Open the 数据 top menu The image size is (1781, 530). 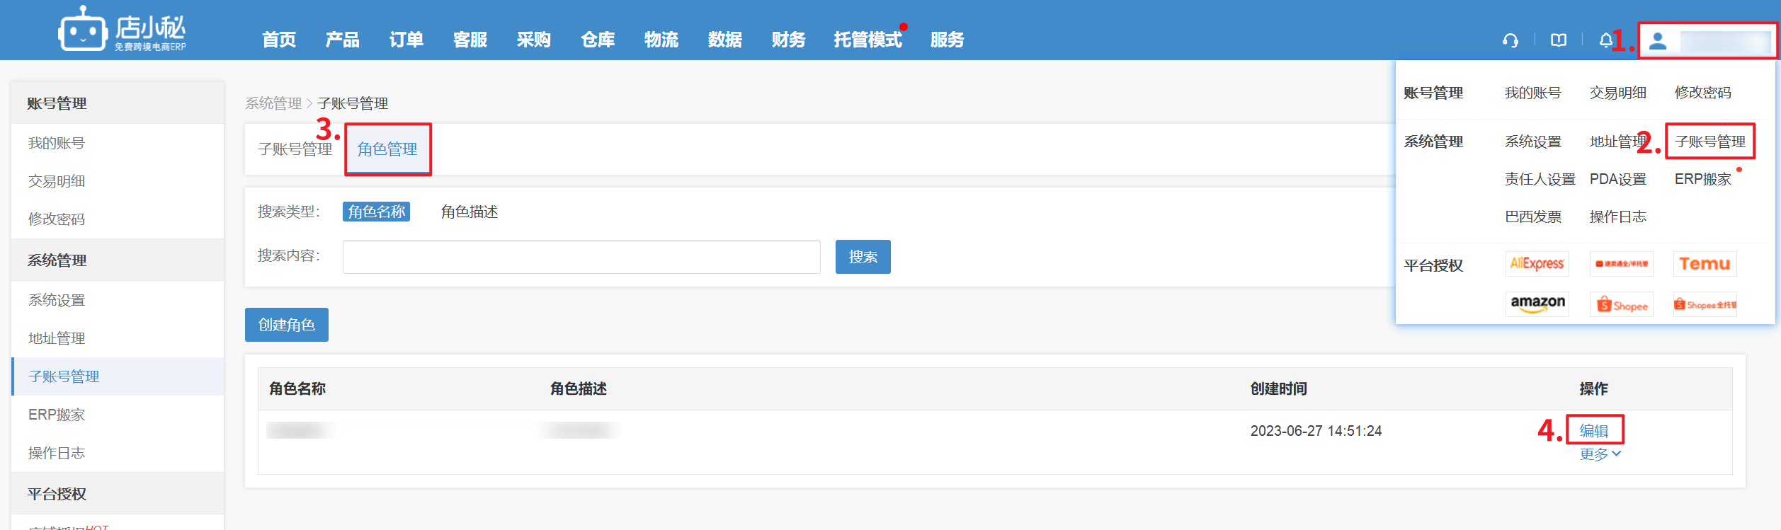pyautogui.click(x=725, y=40)
